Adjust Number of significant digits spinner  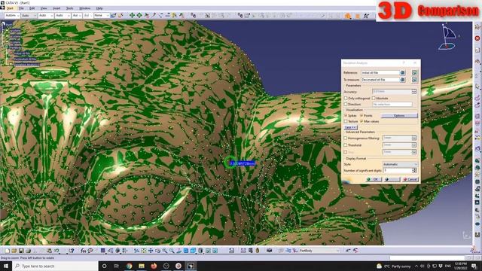coord(414,170)
